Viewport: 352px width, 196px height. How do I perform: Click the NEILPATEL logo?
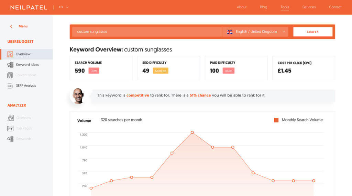point(29,8)
